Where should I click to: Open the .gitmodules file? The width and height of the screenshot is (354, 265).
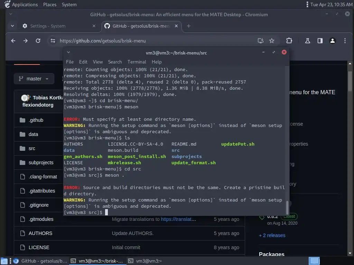point(41,219)
